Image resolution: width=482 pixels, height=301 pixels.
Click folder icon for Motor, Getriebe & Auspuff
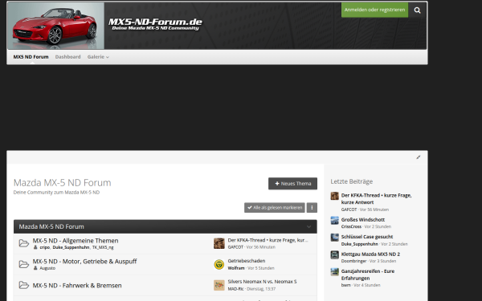point(23,264)
